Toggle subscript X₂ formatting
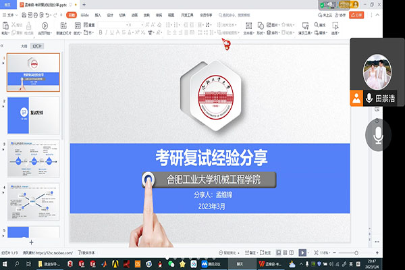 pos(142,32)
